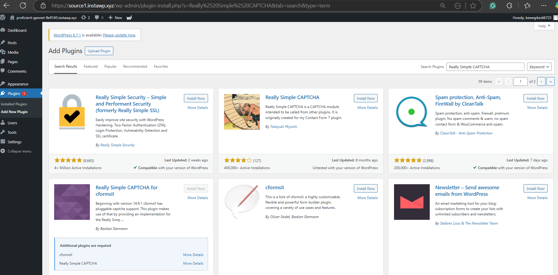Open site home proficient-gannet link
Screen dimensions: 558x275
click(x=43, y=18)
